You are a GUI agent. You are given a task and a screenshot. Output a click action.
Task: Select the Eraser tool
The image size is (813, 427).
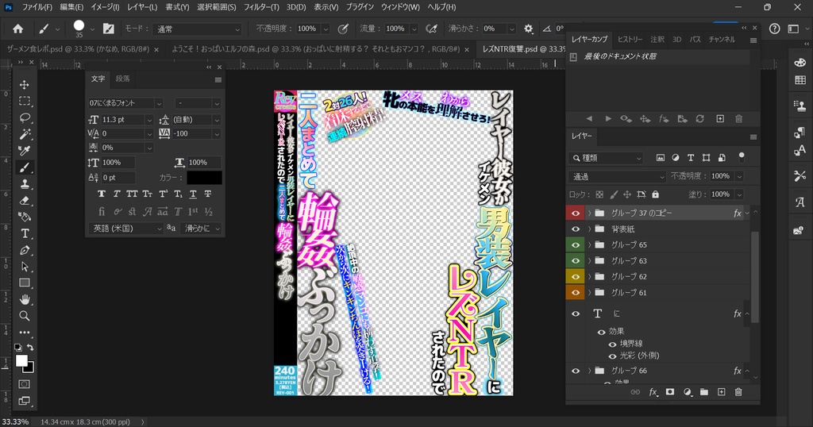[x=25, y=201]
